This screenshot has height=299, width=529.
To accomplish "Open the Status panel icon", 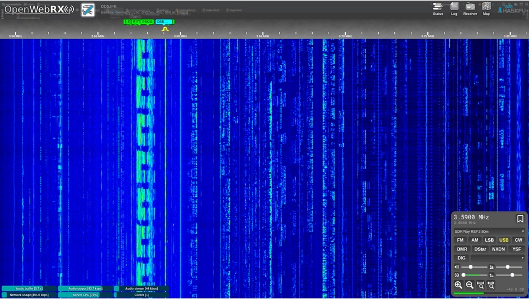I will pyautogui.click(x=437, y=8).
